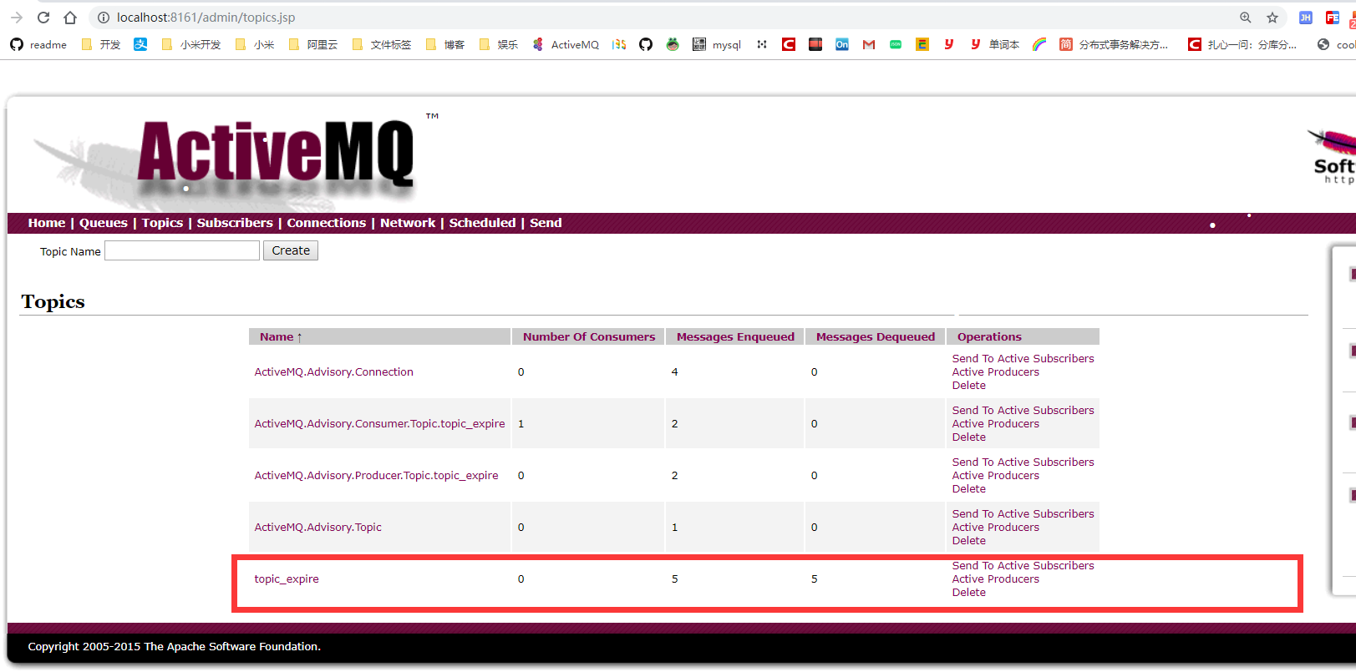Sort by Messages Enqueued header
This screenshot has height=672, width=1356.
pos(735,336)
